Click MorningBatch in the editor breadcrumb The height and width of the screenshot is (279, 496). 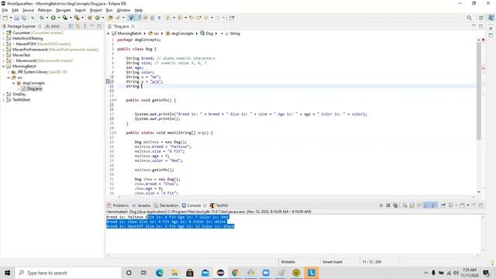pyautogui.click(x=129, y=33)
